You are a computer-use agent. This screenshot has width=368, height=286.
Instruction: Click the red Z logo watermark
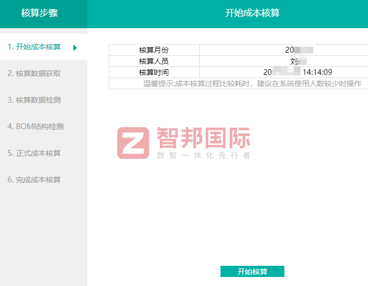133,143
